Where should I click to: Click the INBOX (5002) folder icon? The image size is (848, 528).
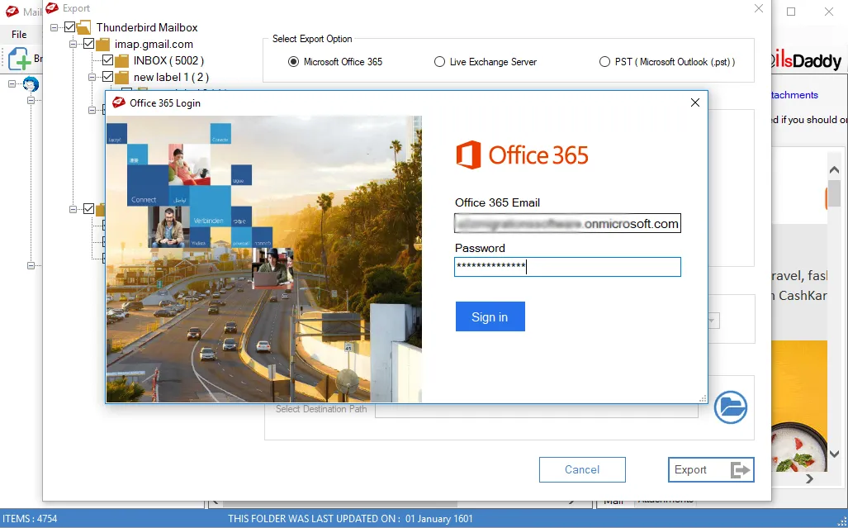coord(121,60)
